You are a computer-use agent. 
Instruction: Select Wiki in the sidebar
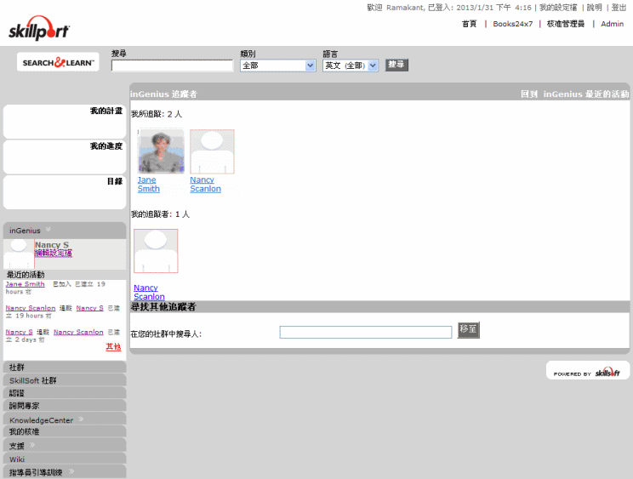65,459
